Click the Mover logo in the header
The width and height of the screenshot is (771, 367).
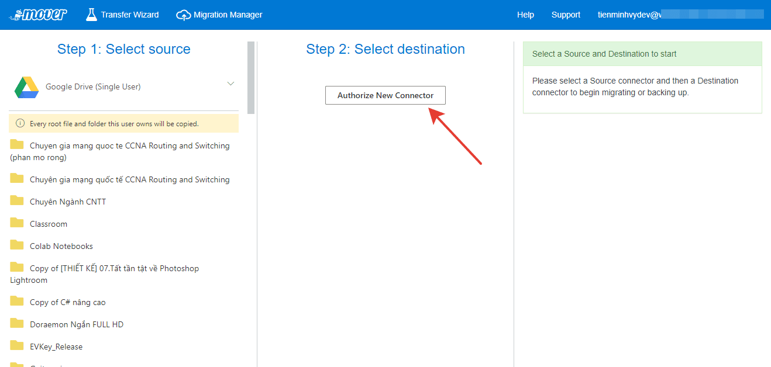[38, 15]
